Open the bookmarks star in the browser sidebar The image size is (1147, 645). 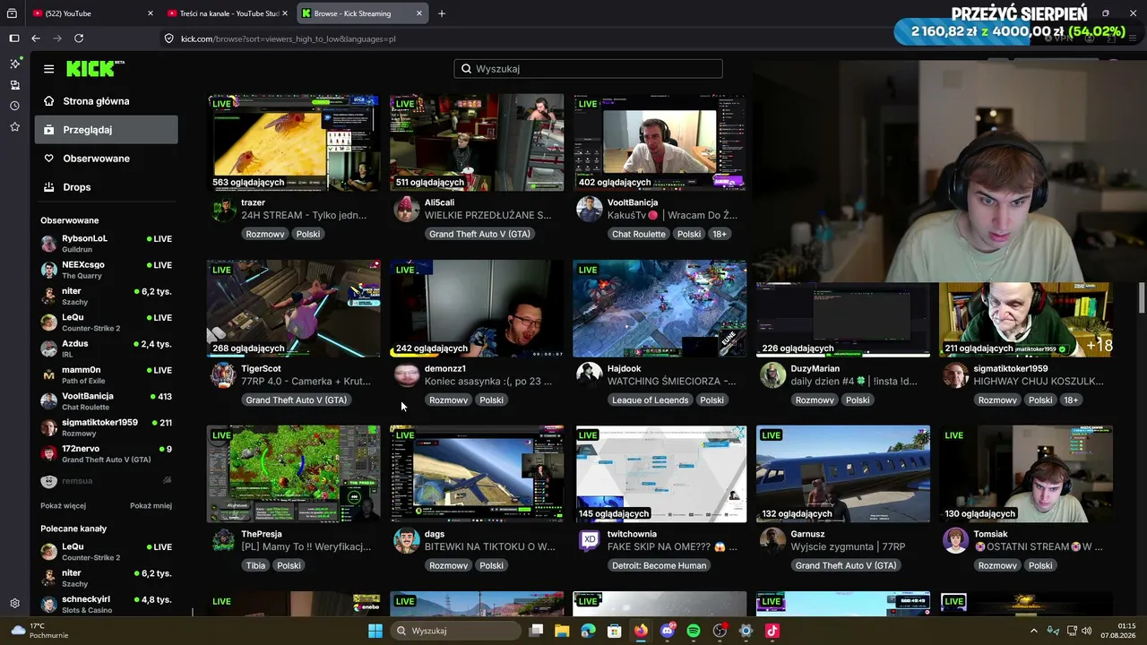(x=14, y=127)
